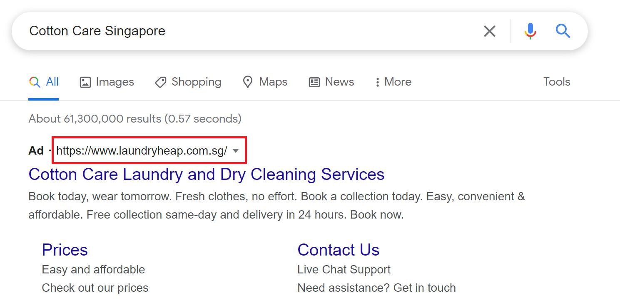Start voice search with the microphone icon
The image size is (620, 305).
click(x=530, y=31)
